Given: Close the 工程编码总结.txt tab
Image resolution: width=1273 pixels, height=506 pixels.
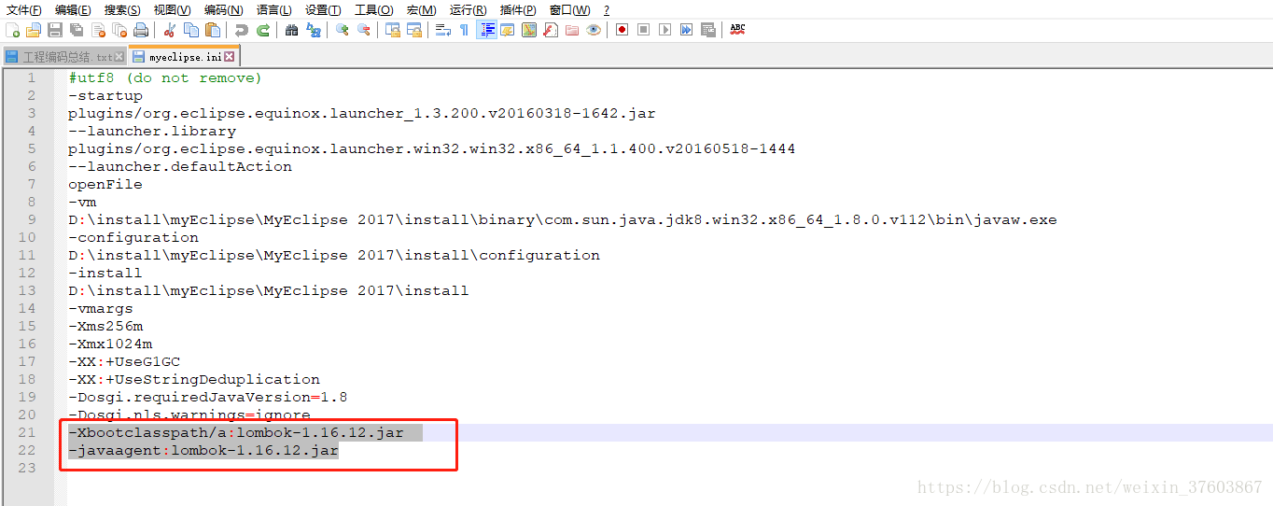Looking at the screenshot, I should coord(119,57).
